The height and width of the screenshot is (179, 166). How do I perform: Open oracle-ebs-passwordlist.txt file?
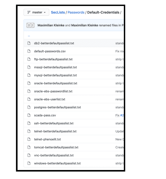click(53, 91)
